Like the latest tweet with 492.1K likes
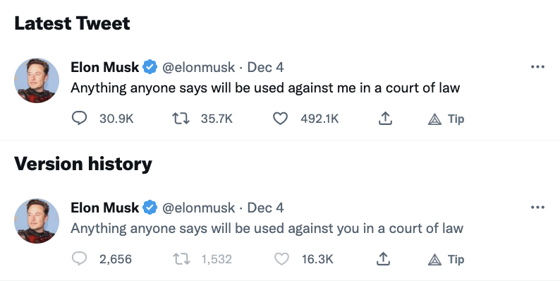The height and width of the screenshot is (281, 560). (281, 119)
